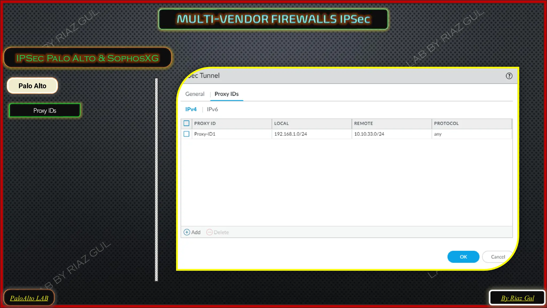Switch to the IPv6 sub-tab
Image resolution: width=547 pixels, height=308 pixels.
212,109
